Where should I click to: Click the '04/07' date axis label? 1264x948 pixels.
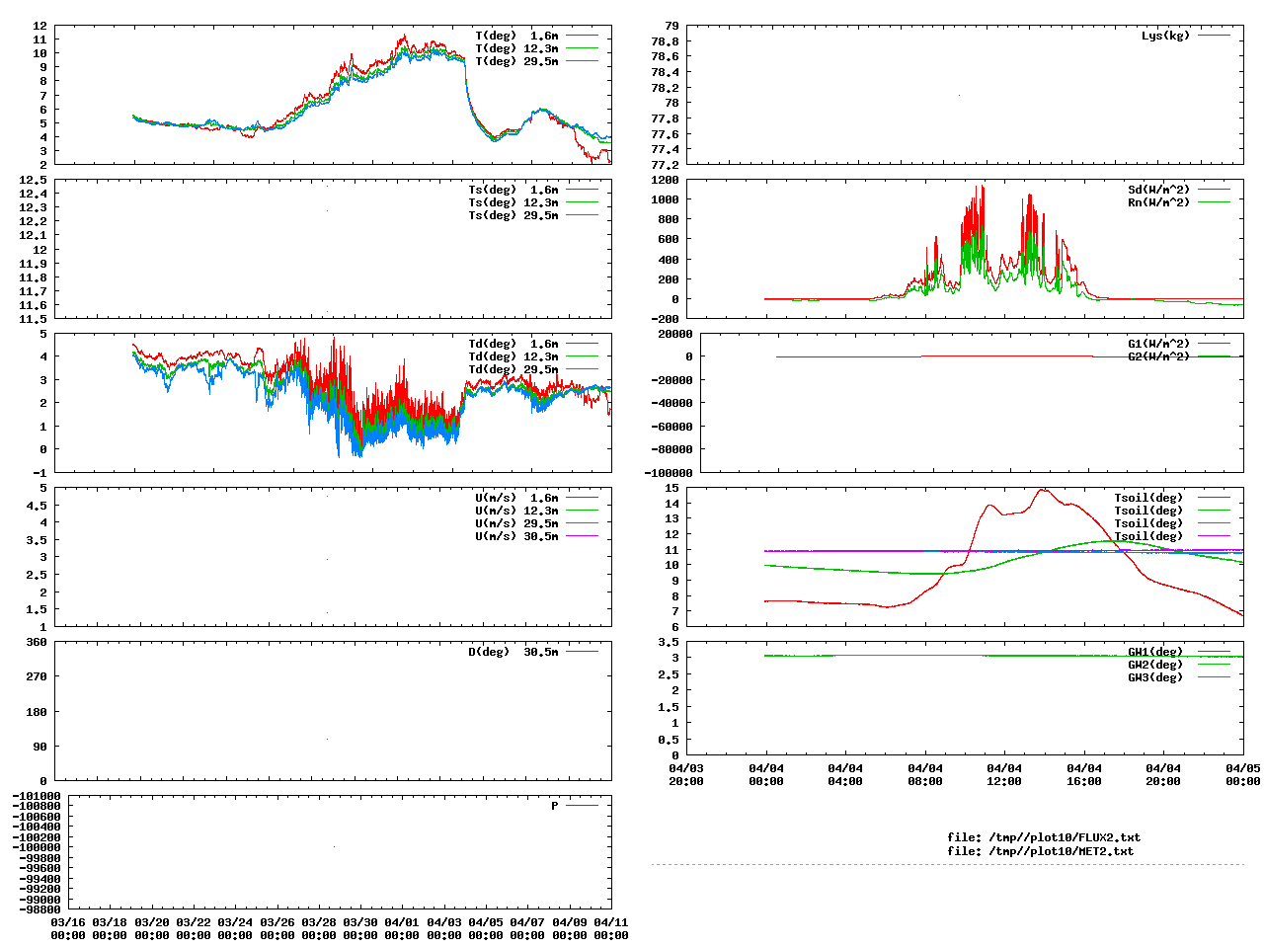(527, 922)
